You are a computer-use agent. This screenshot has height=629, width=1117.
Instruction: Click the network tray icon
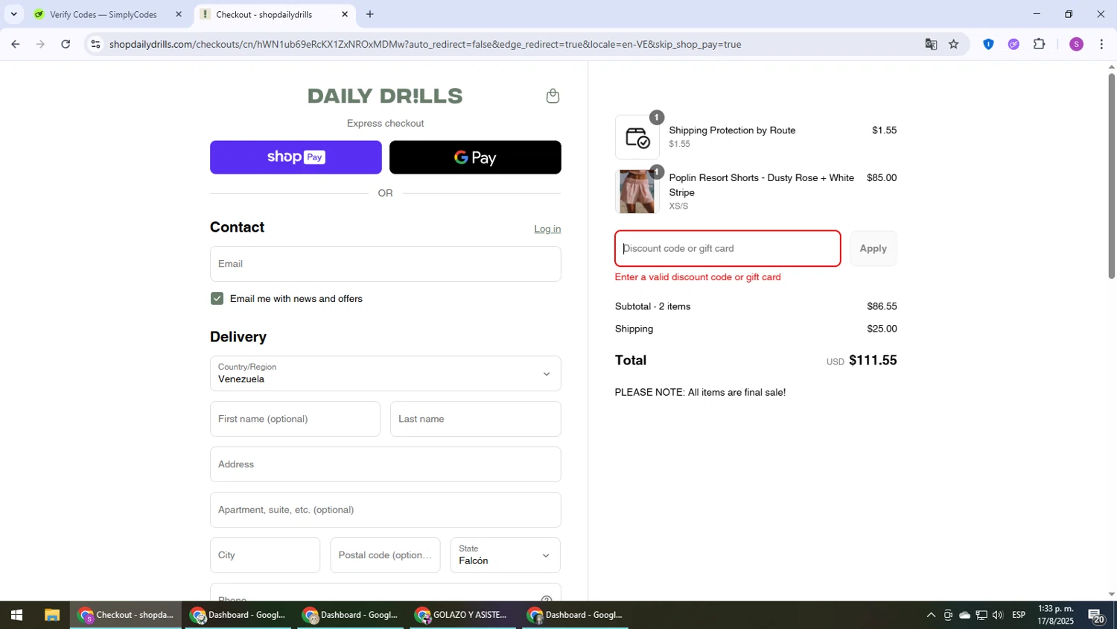coord(981,616)
